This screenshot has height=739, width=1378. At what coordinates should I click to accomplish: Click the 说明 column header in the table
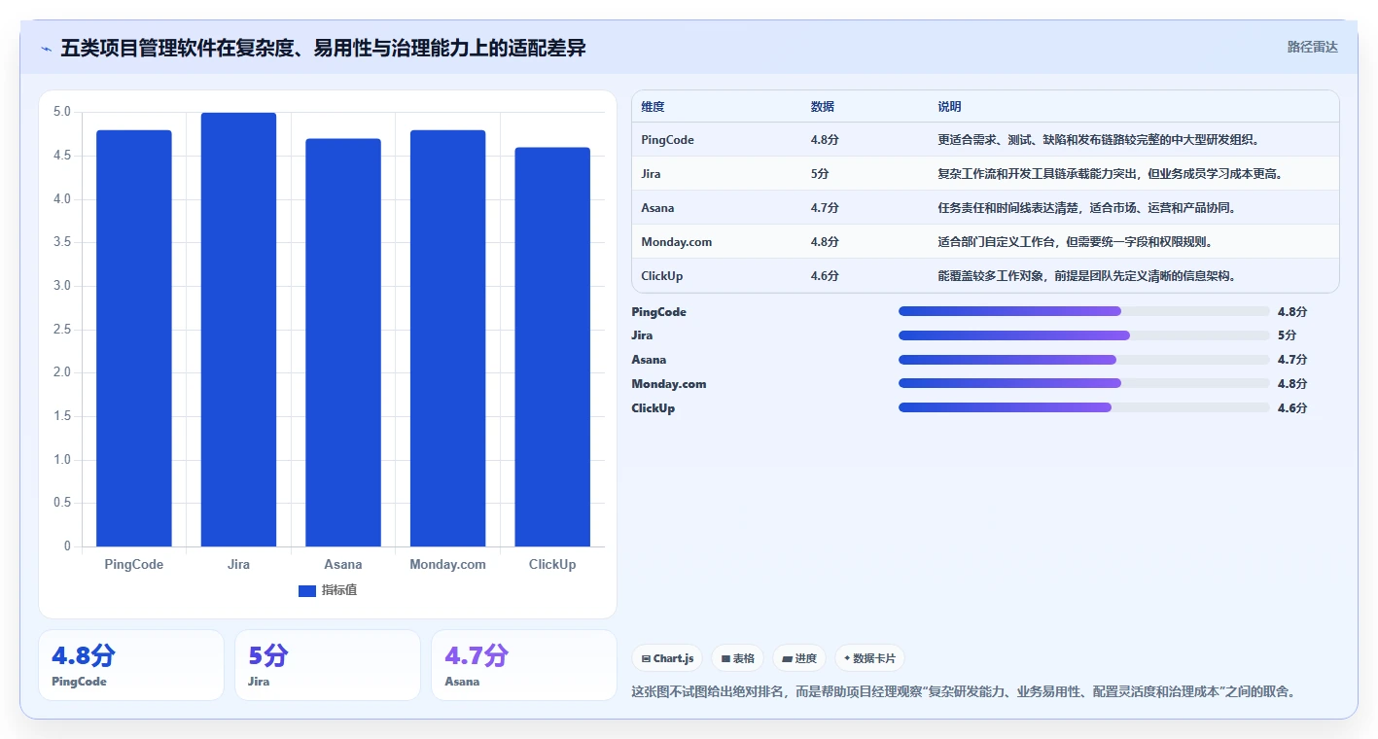950,107
